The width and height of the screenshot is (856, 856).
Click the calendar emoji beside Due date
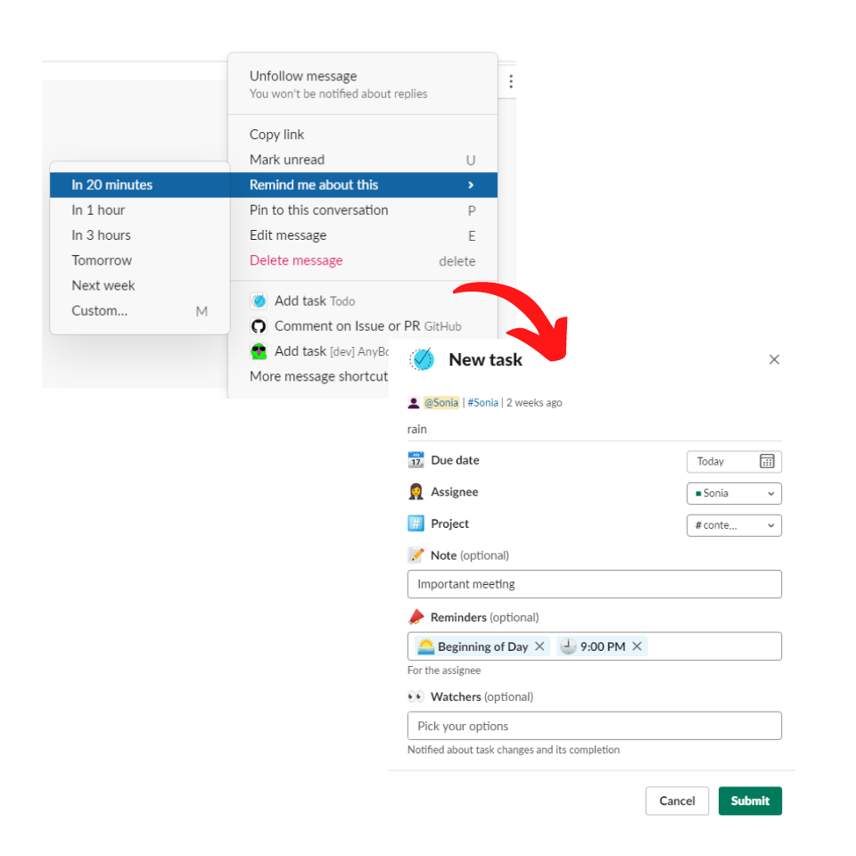[416, 460]
